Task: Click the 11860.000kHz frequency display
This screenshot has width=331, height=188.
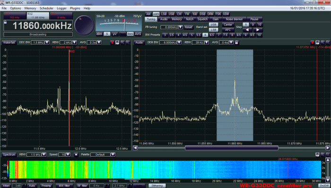Action: 38,26
